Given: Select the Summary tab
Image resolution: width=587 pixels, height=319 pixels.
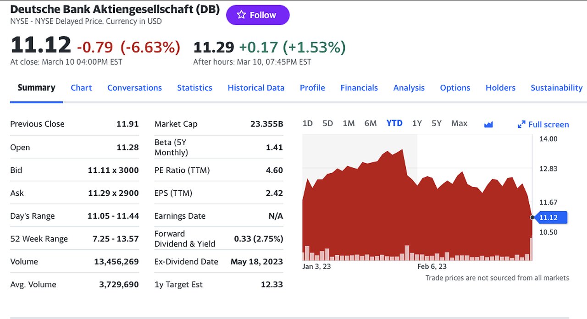Looking at the screenshot, I should [x=36, y=88].
